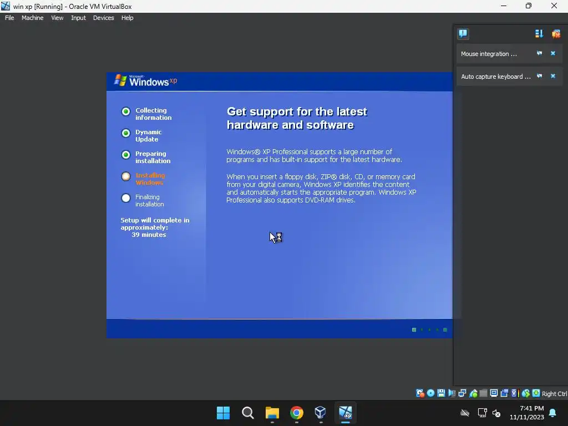This screenshot has height=426, width=568.
Task: Open Google Chrome from the taskbar
Action: [297, 413]
